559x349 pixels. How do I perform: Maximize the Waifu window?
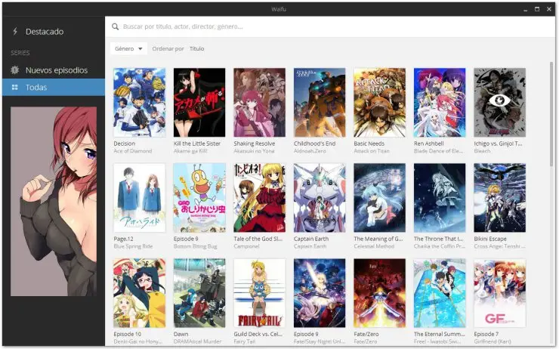537,9
